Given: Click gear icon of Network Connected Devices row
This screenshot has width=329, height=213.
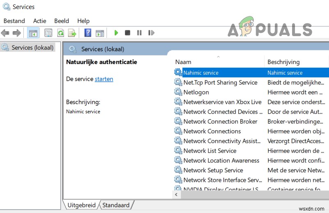Looking at the screenshot, I should pos(178,111).
